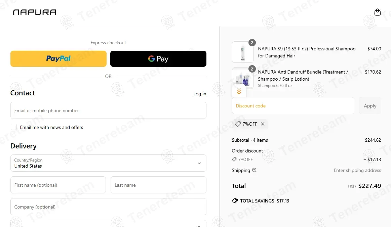Click the shipping info question mark icon
Screen dimensions: 391x227
click(x=254, y=170)
